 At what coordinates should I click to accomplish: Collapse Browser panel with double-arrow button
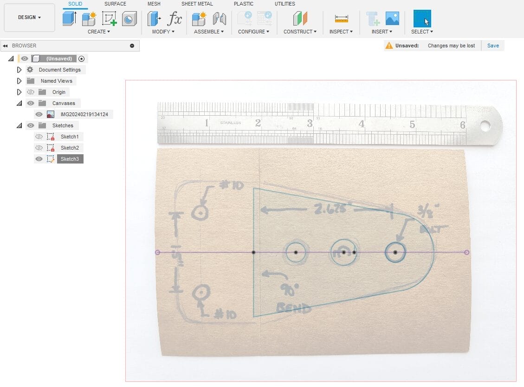tap(5, 46)
